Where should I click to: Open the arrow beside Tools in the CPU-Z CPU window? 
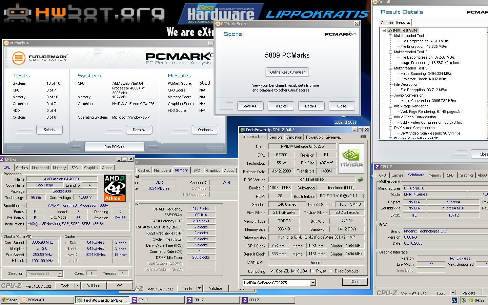(77, 286)
